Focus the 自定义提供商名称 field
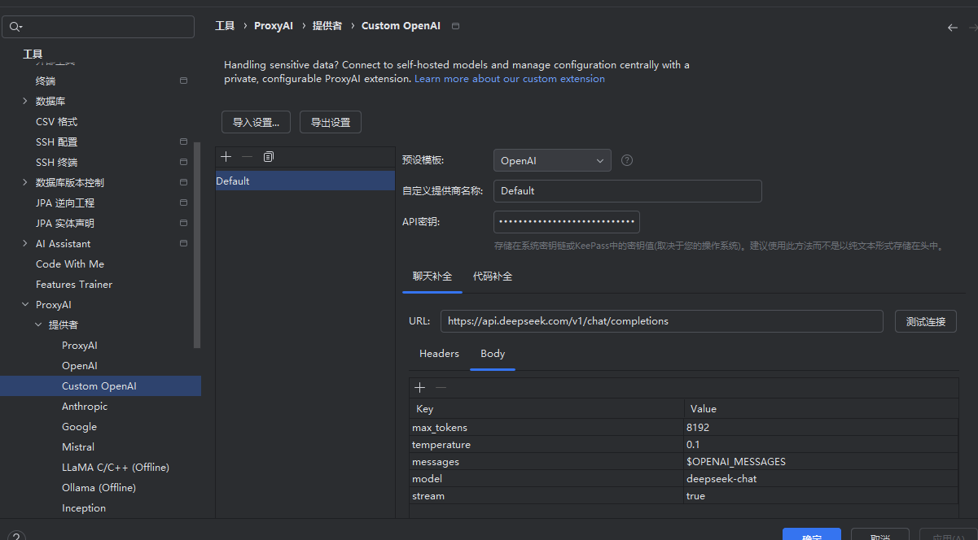978x540 pixels. click(628, 191)
